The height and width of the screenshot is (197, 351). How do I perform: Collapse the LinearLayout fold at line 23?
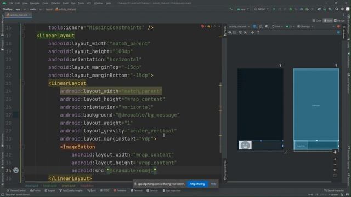[x=23, y=83]
